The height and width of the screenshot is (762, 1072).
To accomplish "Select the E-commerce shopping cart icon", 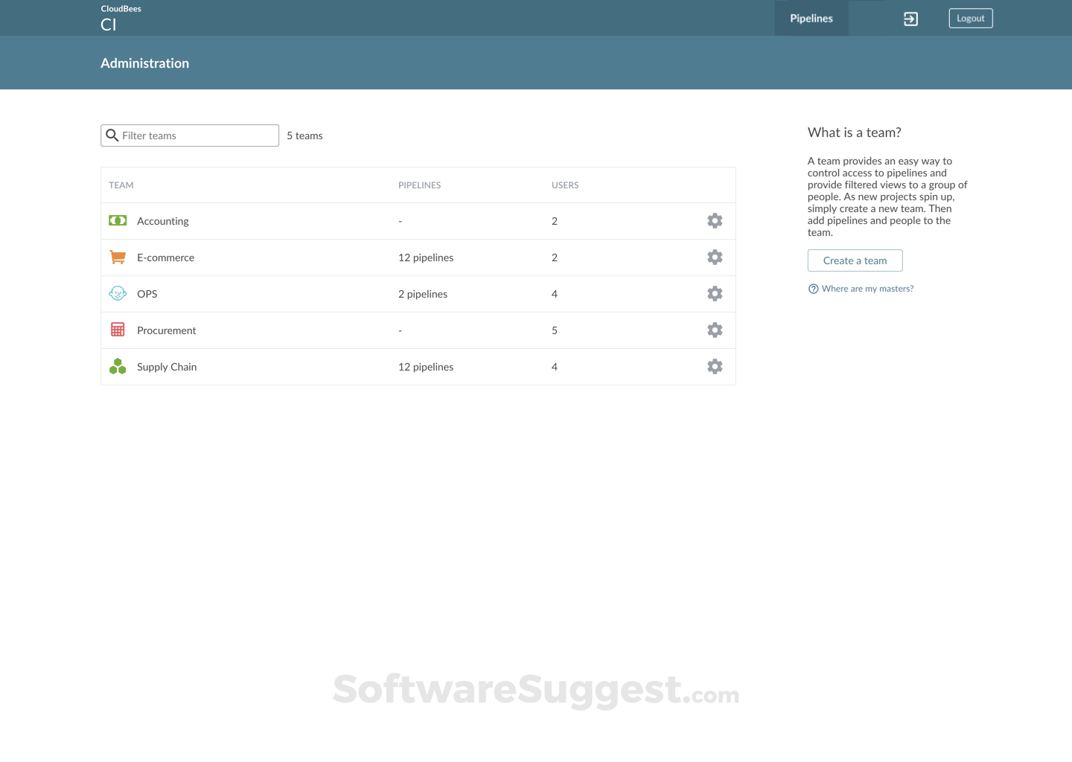I will click(x=117, y=257).
